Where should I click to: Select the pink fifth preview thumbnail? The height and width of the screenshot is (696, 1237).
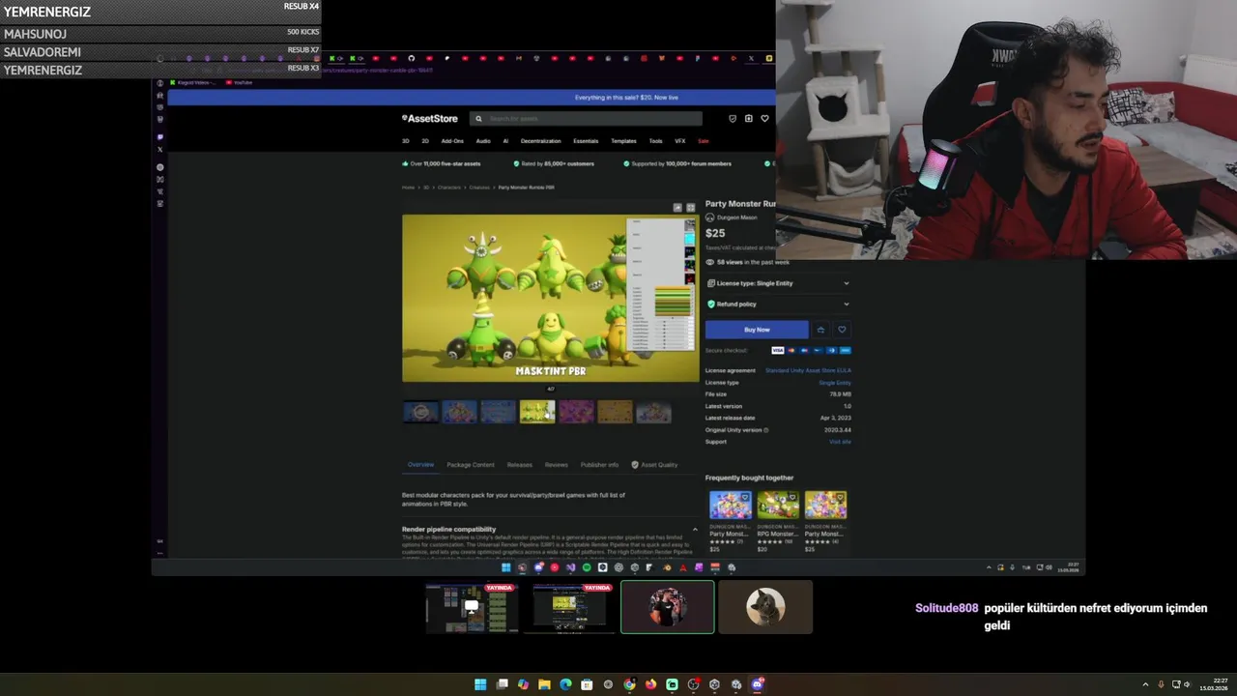(x=576, y=413)
